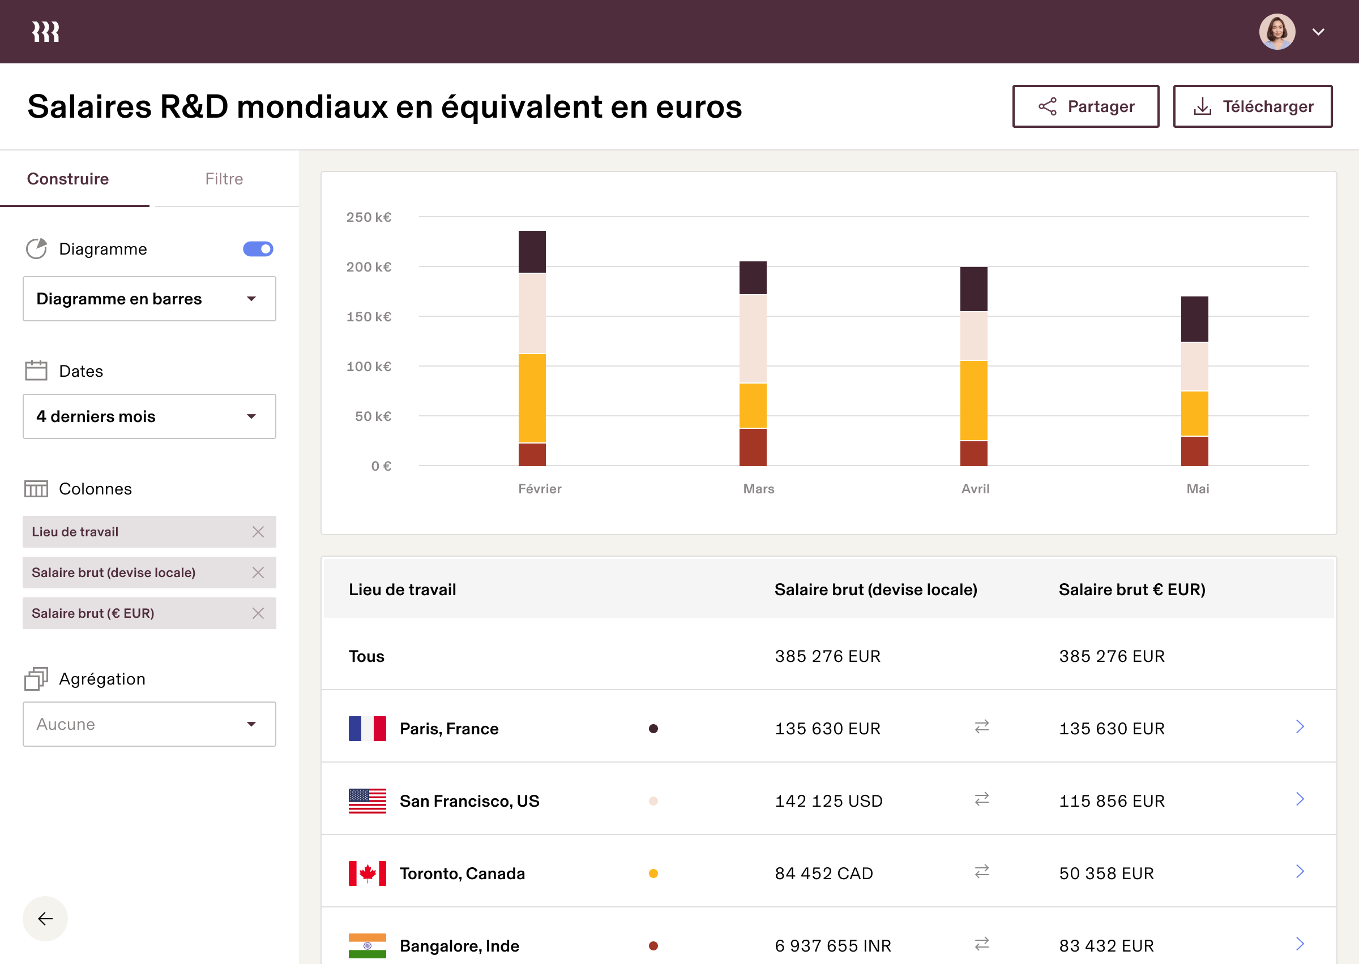Click the company logo in the header
Image resolution: width=1359 pixels, height=964 pixels.
point(45,31)
